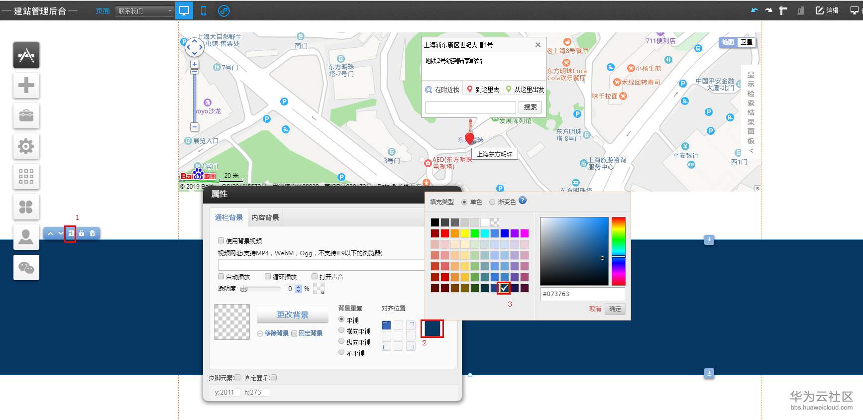Toggle 固定背景 checkbox
Screen dimensions: 863x420
click(294, 333)
